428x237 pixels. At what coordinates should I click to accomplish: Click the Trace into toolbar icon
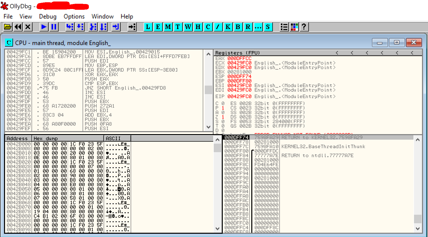[93, 27]
